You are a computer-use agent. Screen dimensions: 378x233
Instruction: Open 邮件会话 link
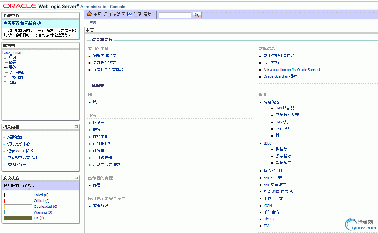271,212
